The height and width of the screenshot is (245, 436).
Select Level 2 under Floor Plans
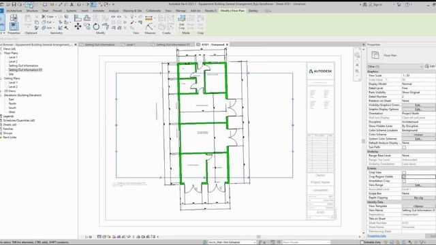pos(13,61)
